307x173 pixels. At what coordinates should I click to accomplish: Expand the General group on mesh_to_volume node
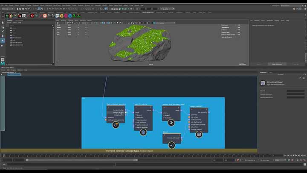click(x=136, y=115)
